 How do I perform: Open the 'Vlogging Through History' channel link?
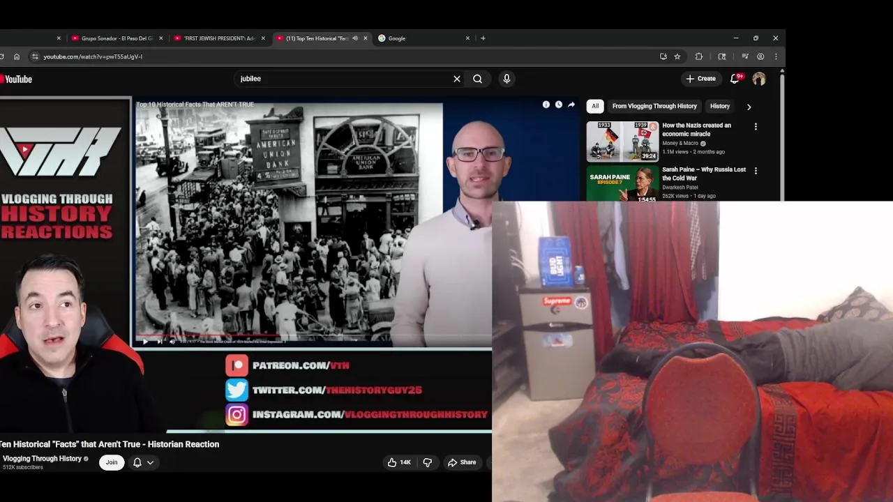[42, 459]
